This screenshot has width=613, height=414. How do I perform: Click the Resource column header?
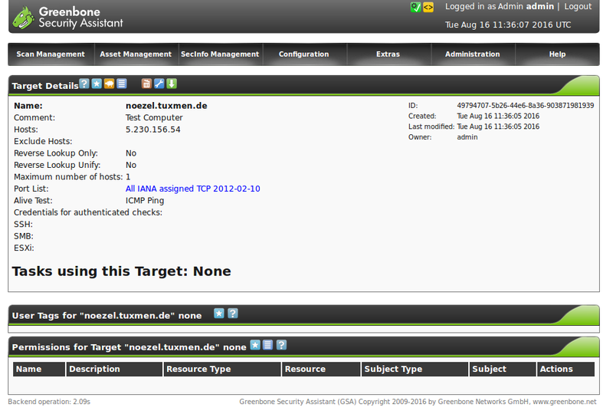pyautogui.click(x=321, y=369)
